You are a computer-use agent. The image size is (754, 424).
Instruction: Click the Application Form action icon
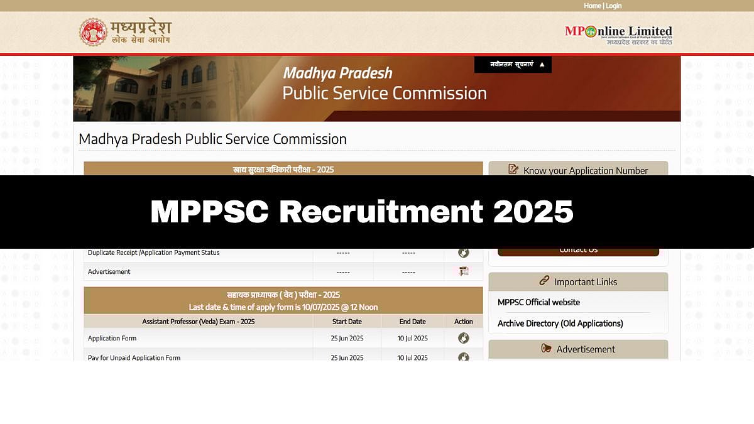464,338
